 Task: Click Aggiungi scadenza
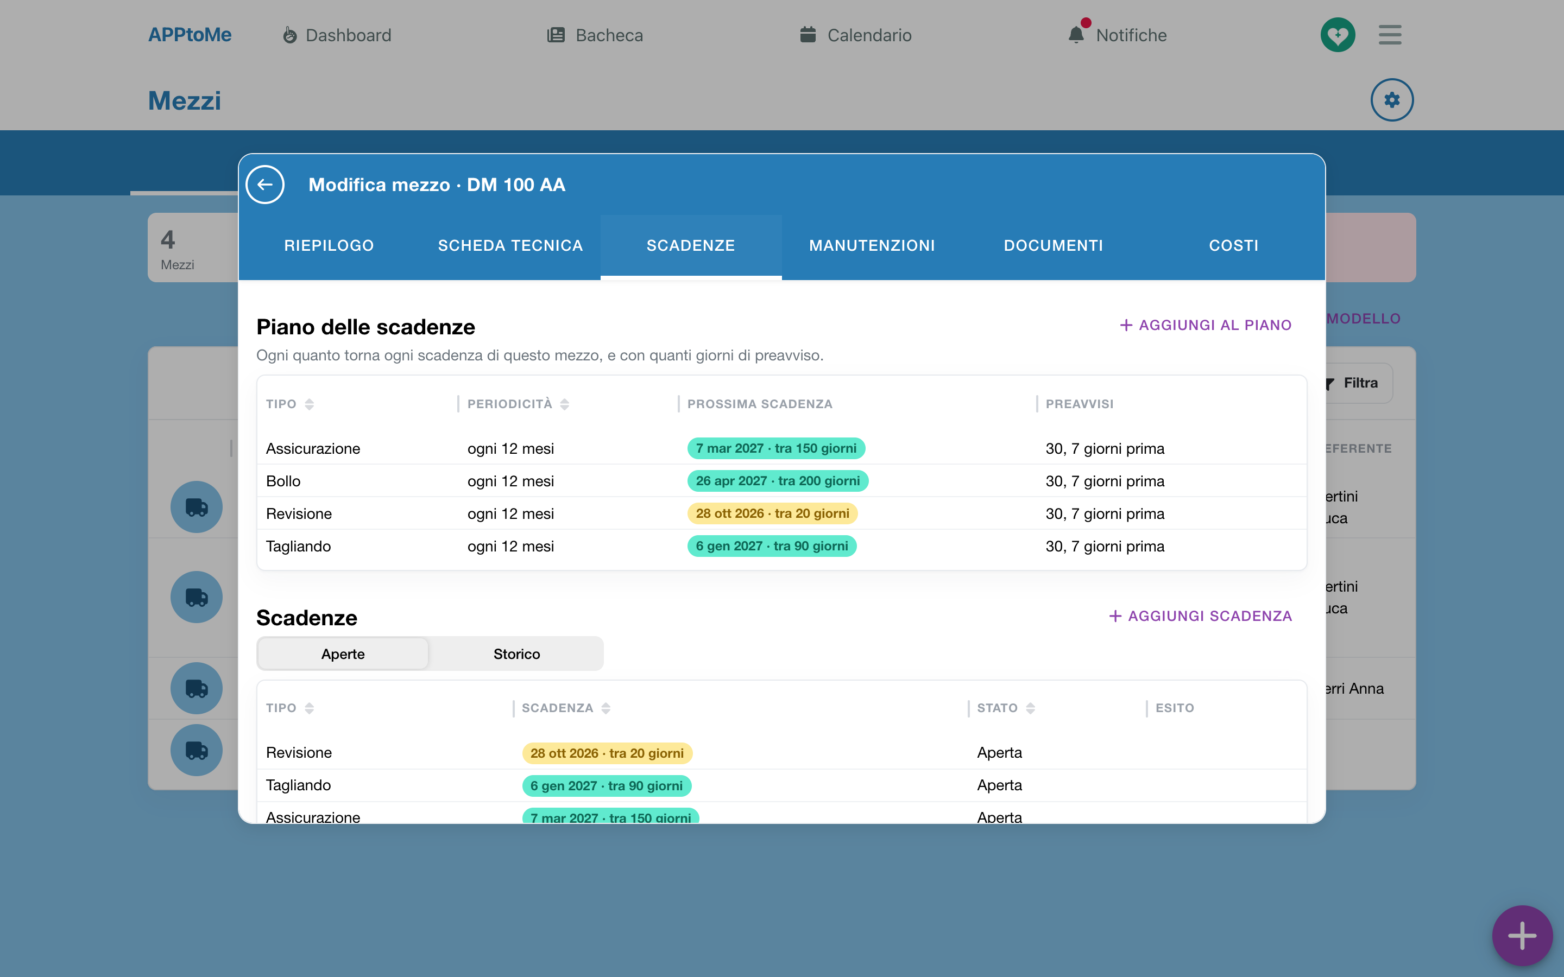1200,616
